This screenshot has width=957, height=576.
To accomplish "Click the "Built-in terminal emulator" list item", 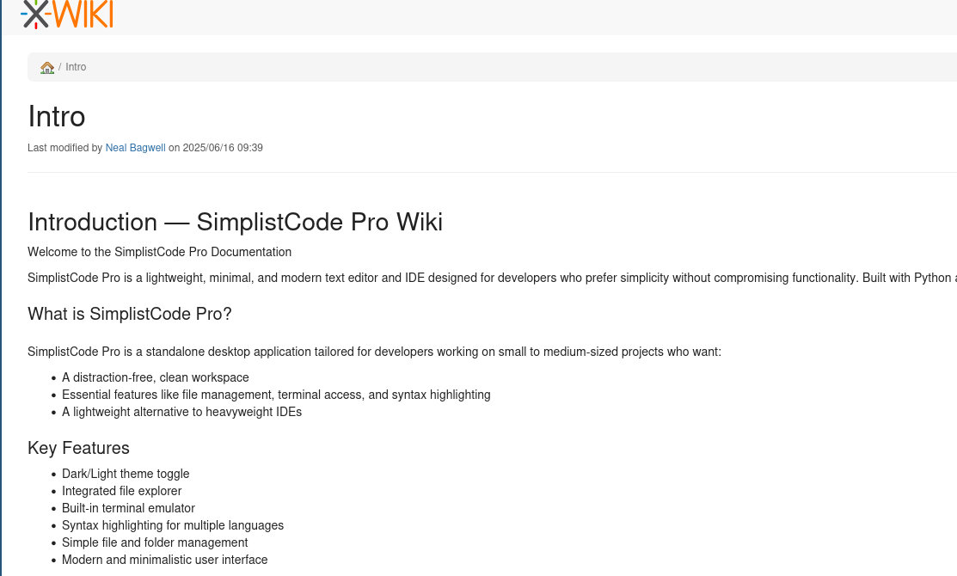I will [128, 508].
